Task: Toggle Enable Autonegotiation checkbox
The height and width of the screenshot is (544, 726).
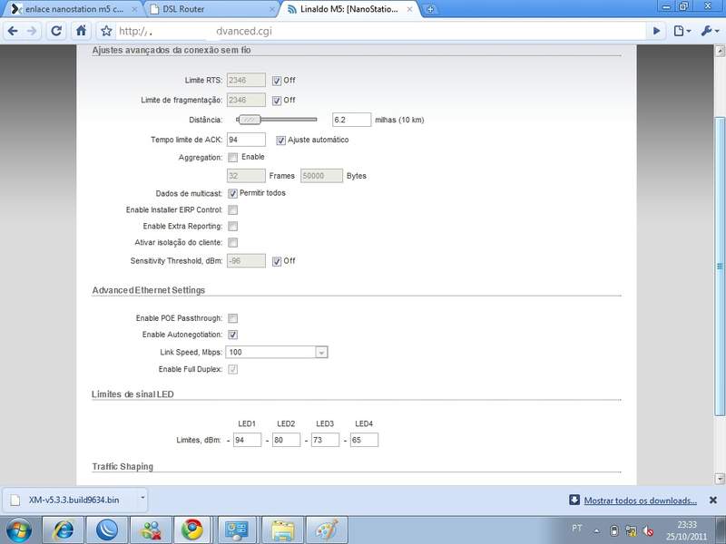Action: point(233,335)
